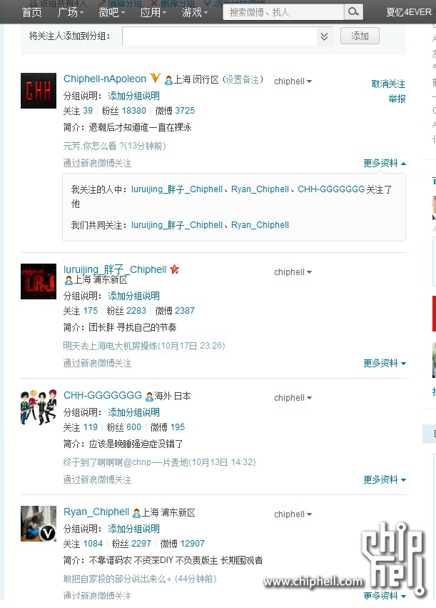Expand 更多资料 for CHH-GGGGGGG
This screenshot has height=608, width=436.
[x=385, y=479]
